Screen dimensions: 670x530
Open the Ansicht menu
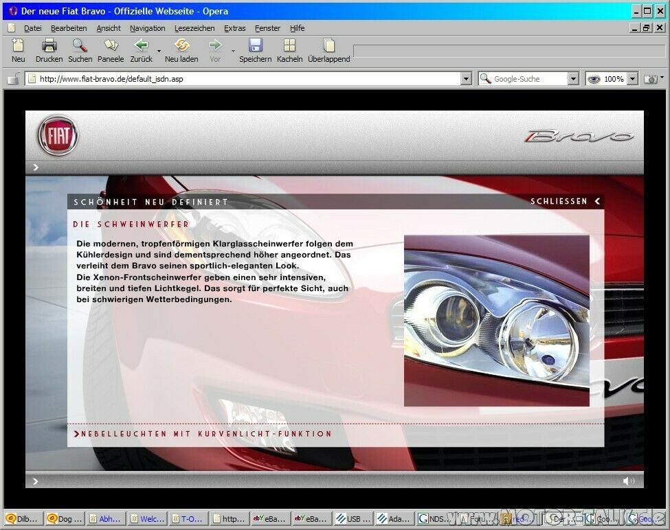click(x=109, y=28)
